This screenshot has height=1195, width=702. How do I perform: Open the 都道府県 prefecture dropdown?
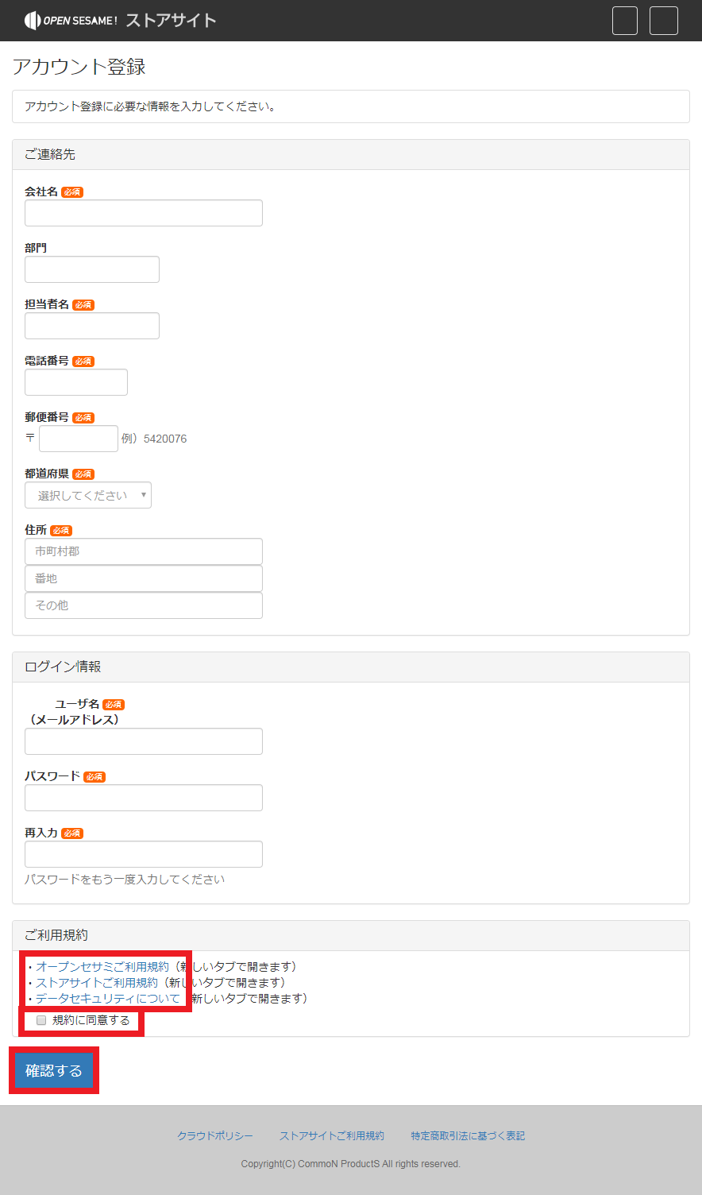pos(88,495)
